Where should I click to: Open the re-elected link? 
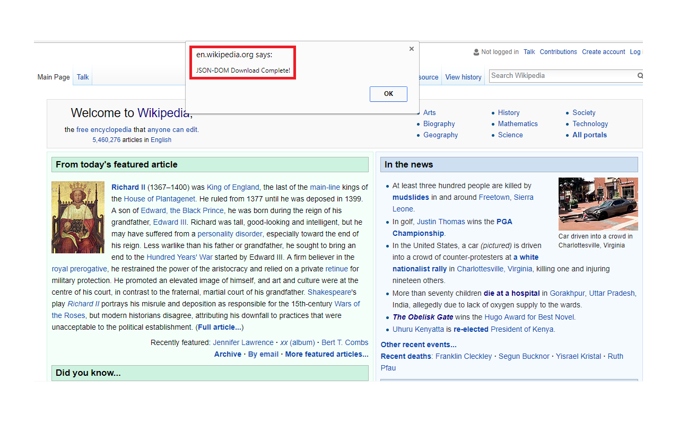pyautogui.click(x=471, y=329)
